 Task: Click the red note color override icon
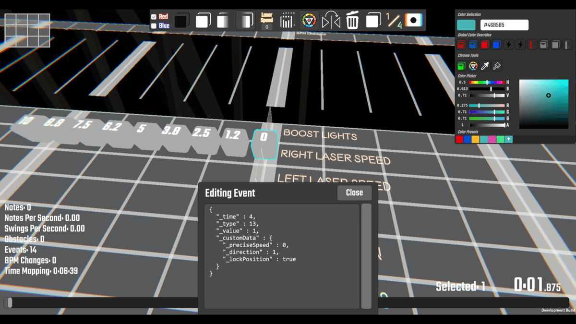[461, 45]
